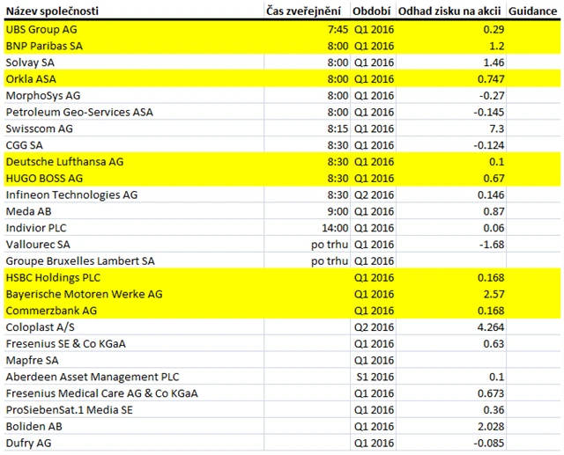Click the 14:00 time for Indivior PLC
564x455 pixels.
click(335, 228)
